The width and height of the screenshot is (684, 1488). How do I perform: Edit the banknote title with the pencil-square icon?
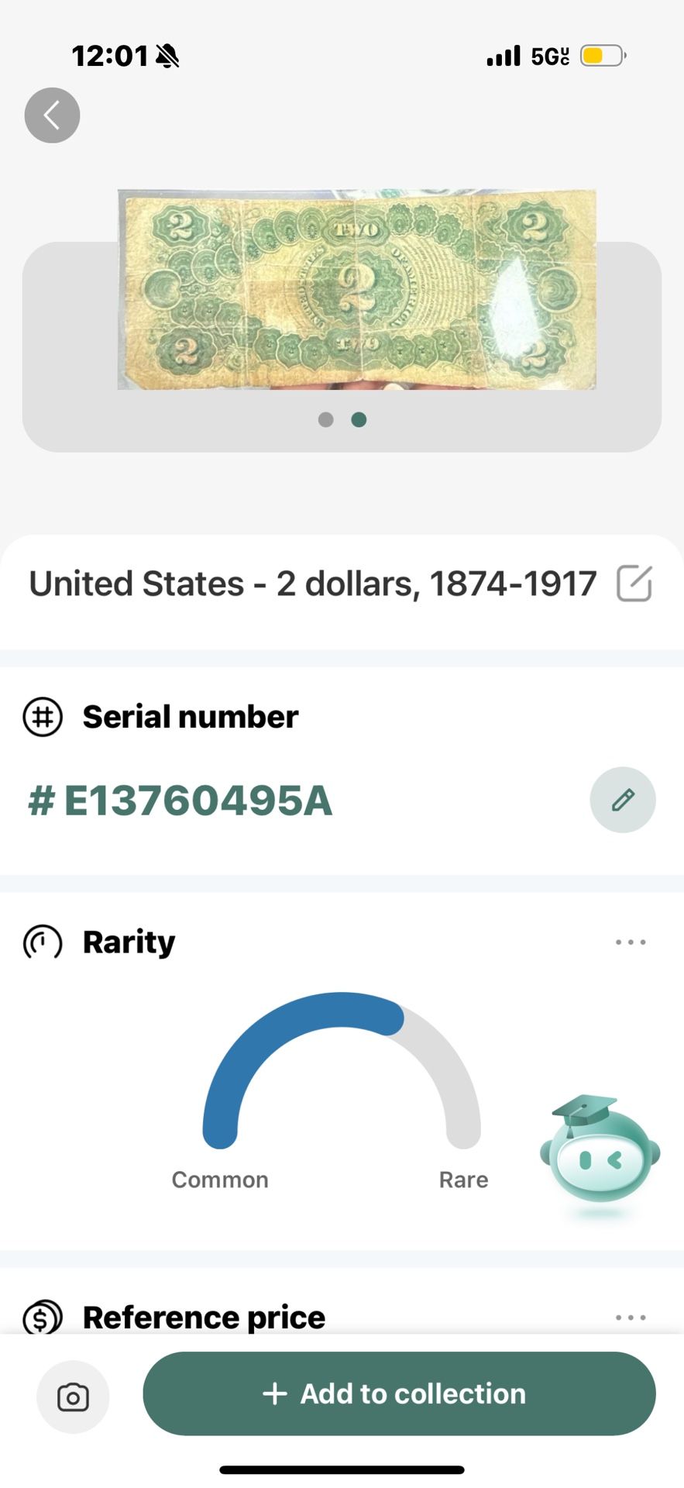(x=634, y=584)
